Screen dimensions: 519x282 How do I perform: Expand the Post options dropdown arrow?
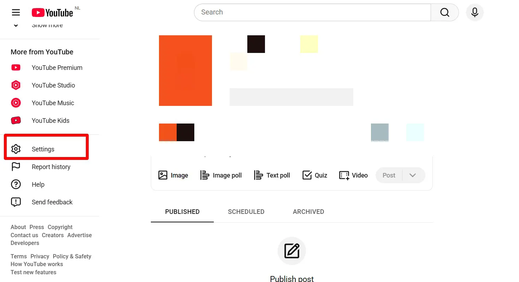click(x=413, y=175)
